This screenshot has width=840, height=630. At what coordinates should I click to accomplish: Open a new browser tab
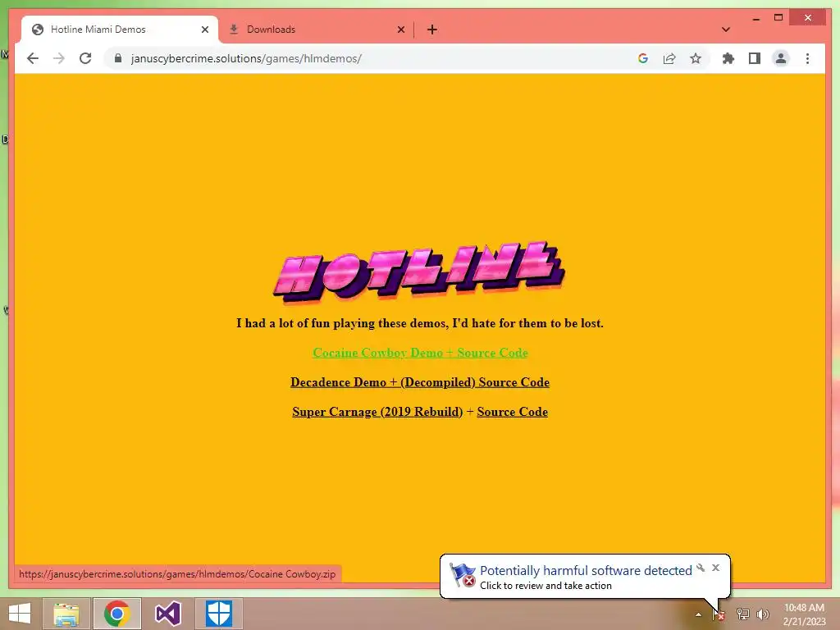432,30
